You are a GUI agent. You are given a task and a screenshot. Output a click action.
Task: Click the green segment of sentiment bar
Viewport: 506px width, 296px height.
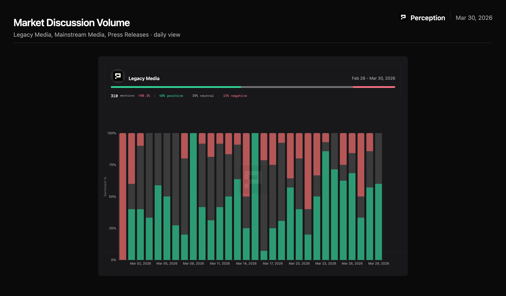(x=176, y=87)
